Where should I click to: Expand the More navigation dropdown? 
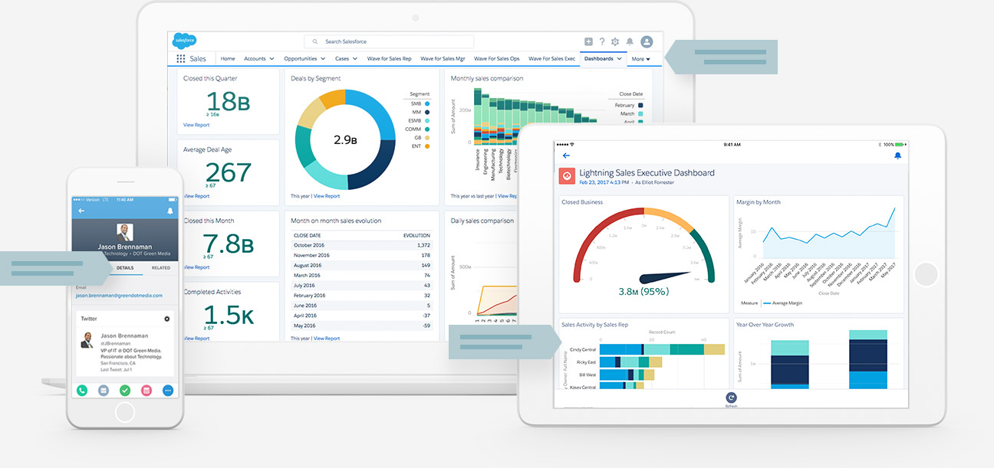click(x=641, y=58)
